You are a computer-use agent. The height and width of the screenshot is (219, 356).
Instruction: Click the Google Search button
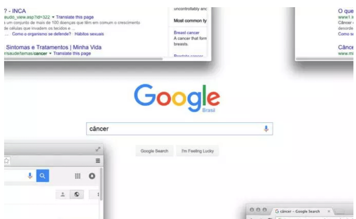click(x=154, y=151)
